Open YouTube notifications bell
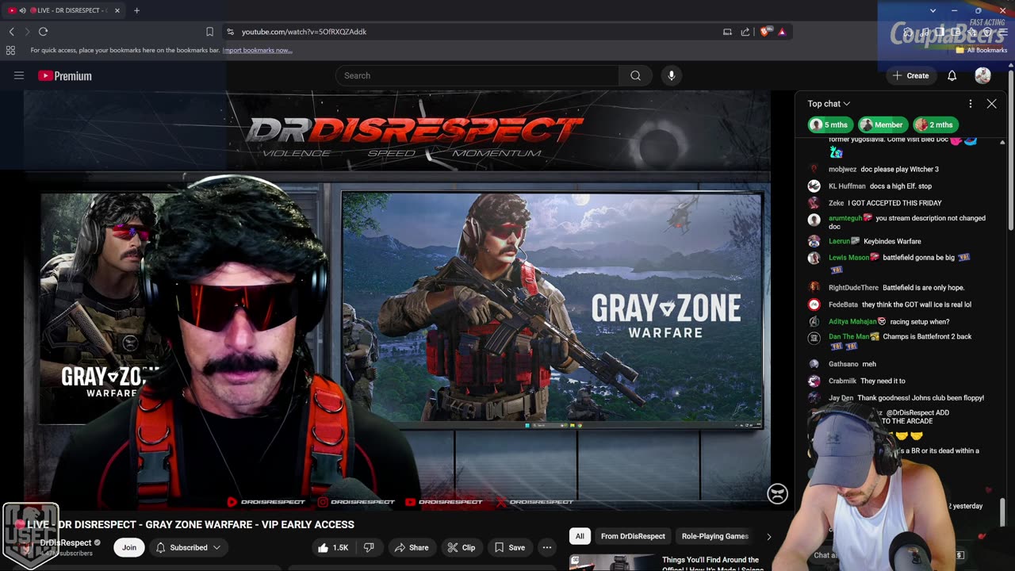The image size is (1015, 571). [952, 75]
